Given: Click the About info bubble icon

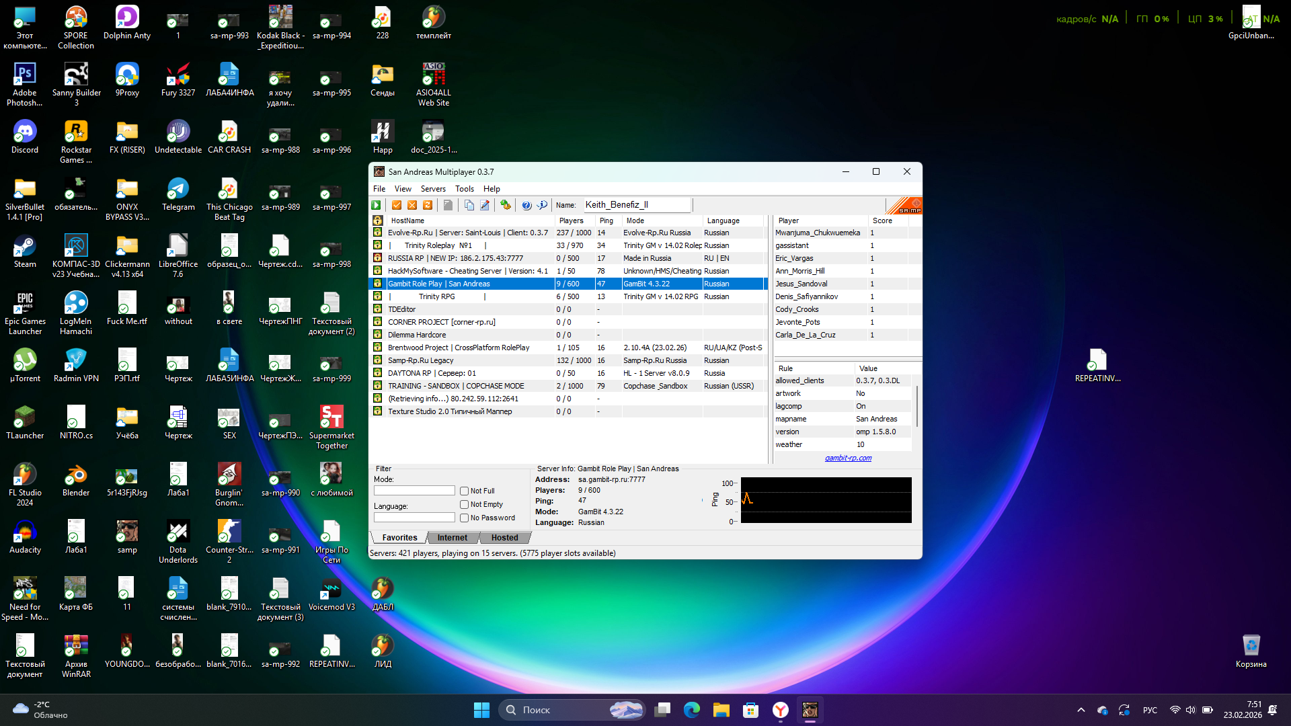Looking at the screenshot, I should (x=542, y=205).
